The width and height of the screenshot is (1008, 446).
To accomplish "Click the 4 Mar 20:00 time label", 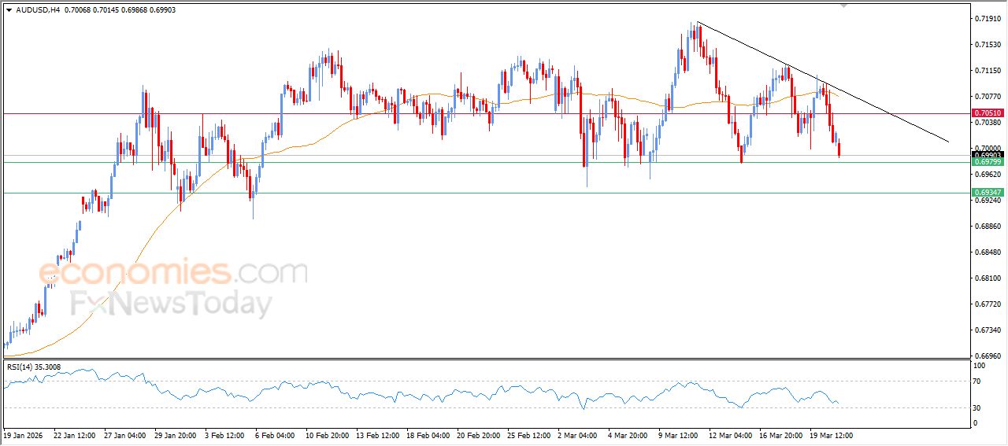I will click(x=628, y=435).
